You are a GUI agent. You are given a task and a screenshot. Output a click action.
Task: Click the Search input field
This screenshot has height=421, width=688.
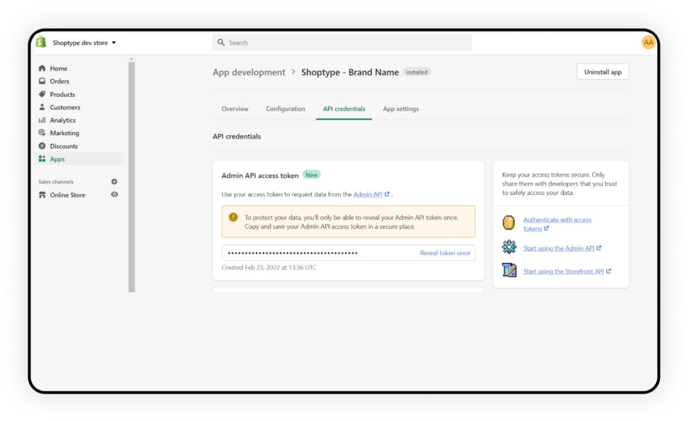[x=342, y=42]
